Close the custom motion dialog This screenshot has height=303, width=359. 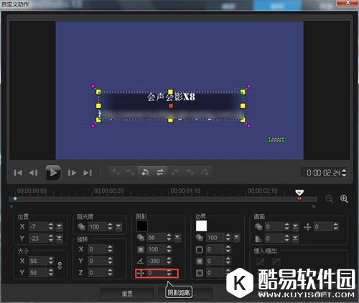(348, 3)
